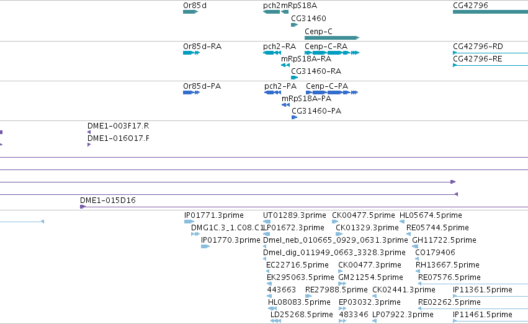Click the pch2-PA label
This screenshot has height=324, width=528.
pos(280,86)
